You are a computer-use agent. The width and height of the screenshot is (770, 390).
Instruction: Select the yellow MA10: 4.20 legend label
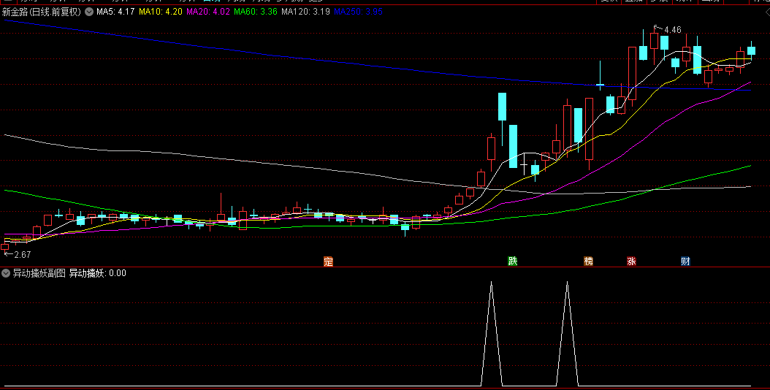click(x=161, y=11)
